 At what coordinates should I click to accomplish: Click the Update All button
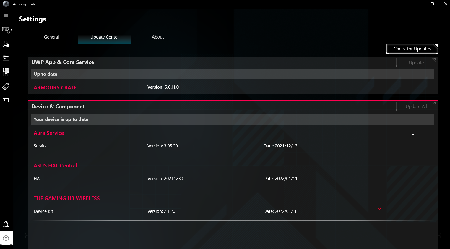tap(416, 107)
